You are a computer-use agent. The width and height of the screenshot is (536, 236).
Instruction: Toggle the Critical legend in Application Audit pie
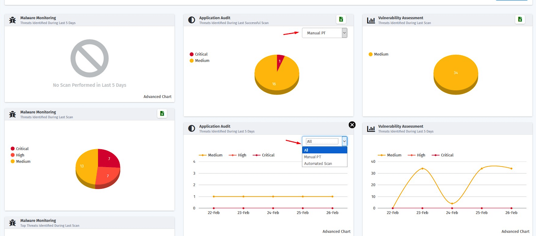click(x=199, y=54)
